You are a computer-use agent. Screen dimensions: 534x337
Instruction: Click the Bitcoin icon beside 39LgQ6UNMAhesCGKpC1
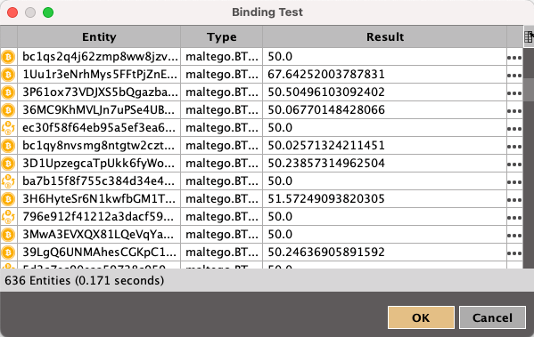[x=8, y=253]
